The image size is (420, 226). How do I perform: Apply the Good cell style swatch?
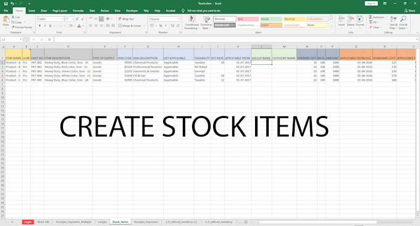pos(271,19)
